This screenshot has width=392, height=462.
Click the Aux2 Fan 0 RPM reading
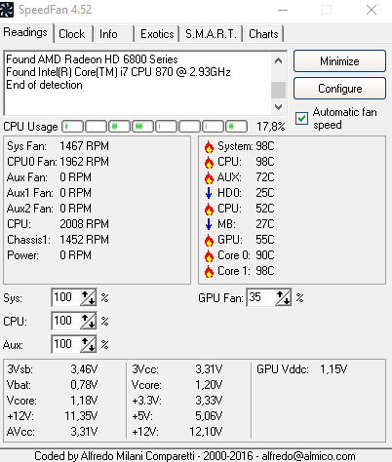point(49,209)
